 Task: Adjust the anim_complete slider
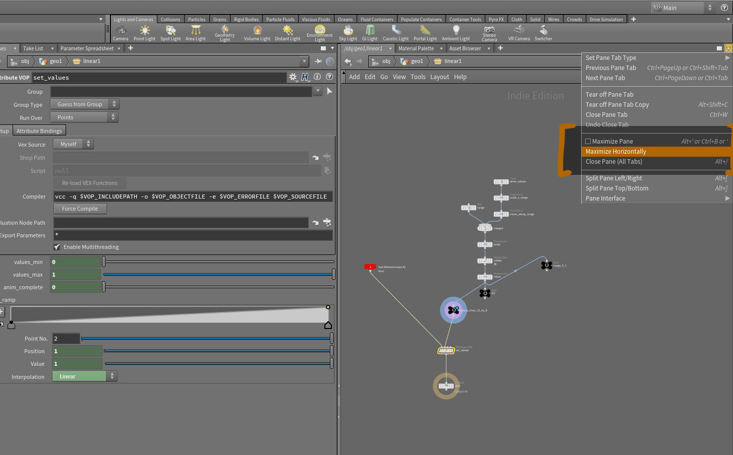218,287
